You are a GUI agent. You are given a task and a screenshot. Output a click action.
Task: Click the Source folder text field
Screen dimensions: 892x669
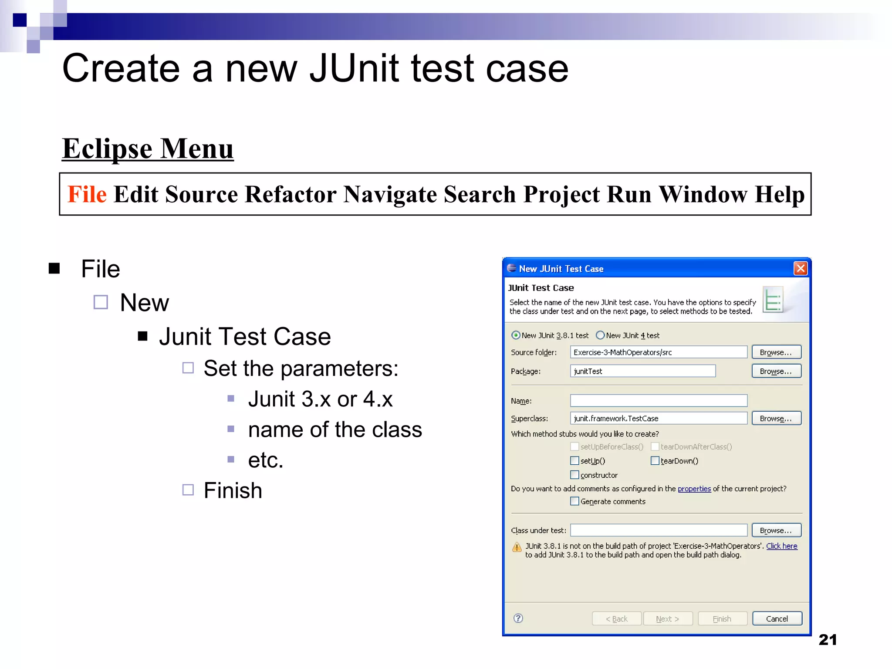point(659,352)
